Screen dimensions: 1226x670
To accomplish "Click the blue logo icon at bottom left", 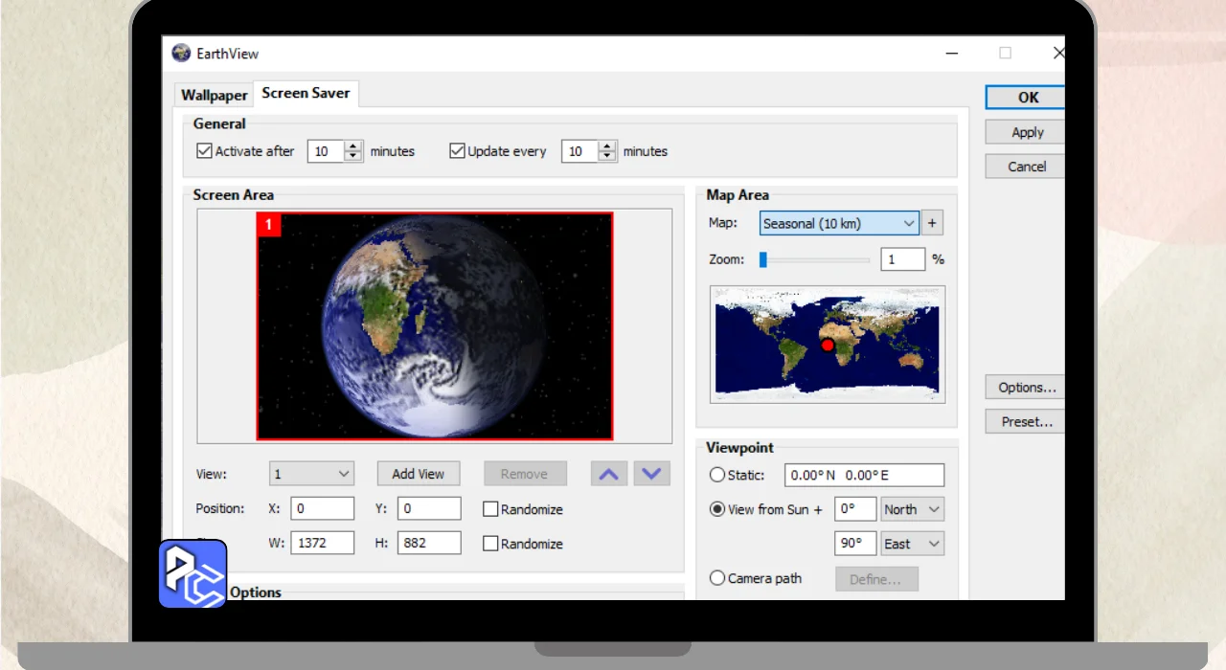I will point(193,573).
